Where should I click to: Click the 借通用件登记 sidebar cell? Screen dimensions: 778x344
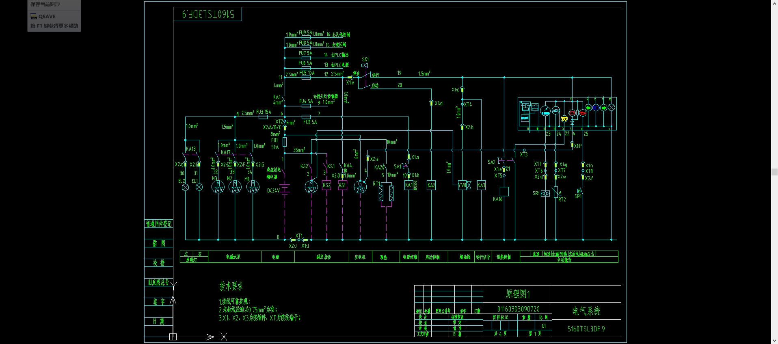tap(159, 224)
